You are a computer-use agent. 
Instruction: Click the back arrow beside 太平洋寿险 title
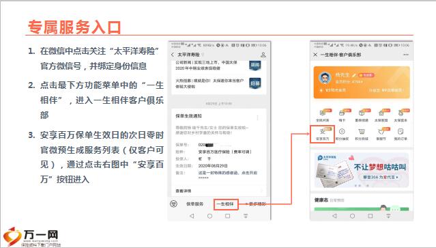(x=173, y=55)
